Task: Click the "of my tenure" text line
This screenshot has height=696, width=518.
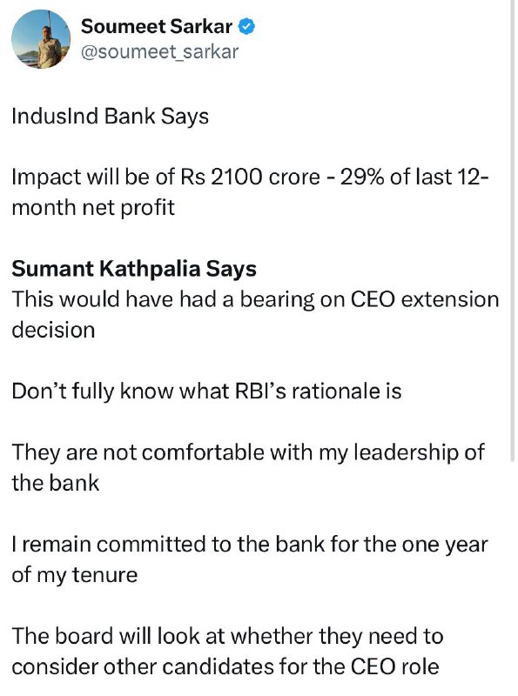Action: coord(75,575)
